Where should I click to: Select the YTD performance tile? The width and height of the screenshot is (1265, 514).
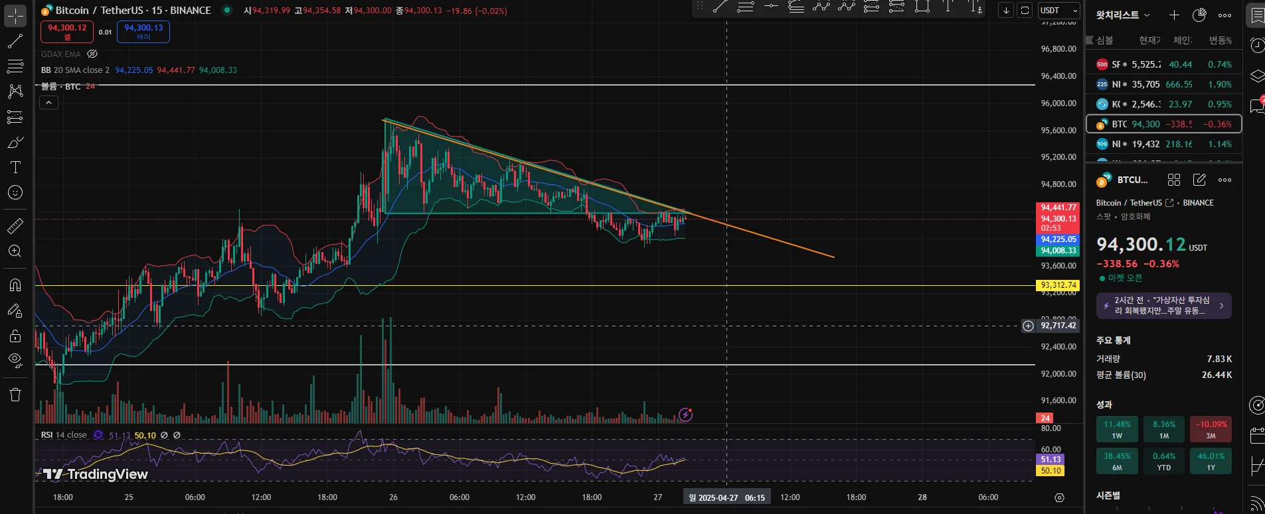click(1164, 461)
